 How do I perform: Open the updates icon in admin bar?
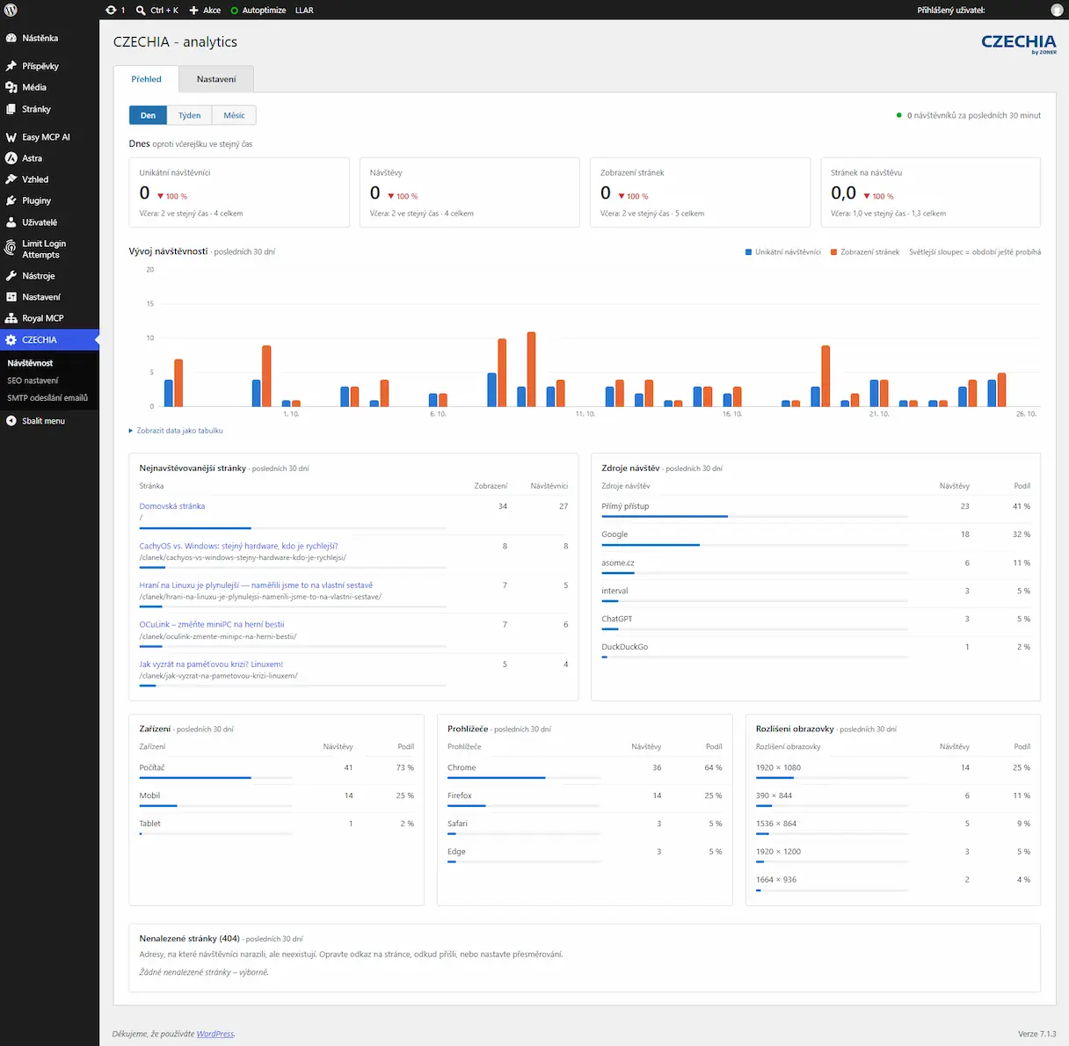coord(111,10)
